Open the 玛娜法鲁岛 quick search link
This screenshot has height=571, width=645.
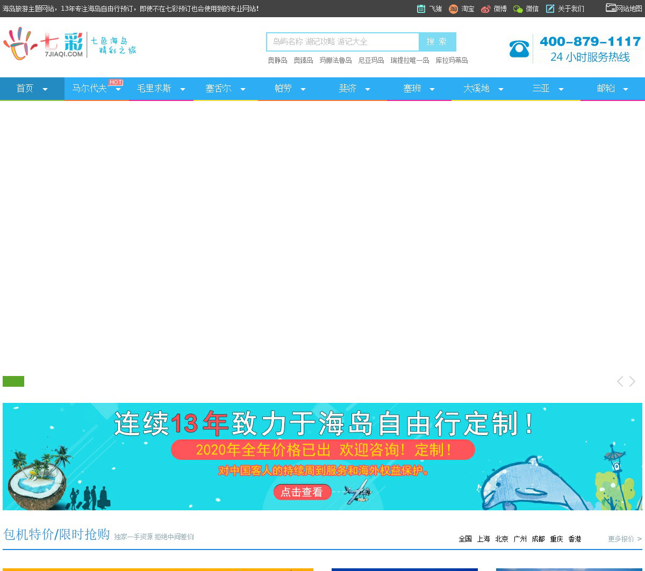coord(336,61)
